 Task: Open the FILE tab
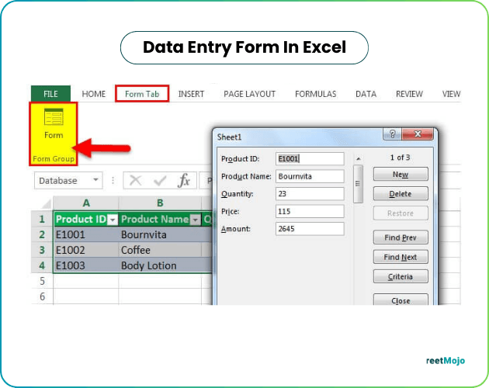pyautogui.click(x=50, y=94)
